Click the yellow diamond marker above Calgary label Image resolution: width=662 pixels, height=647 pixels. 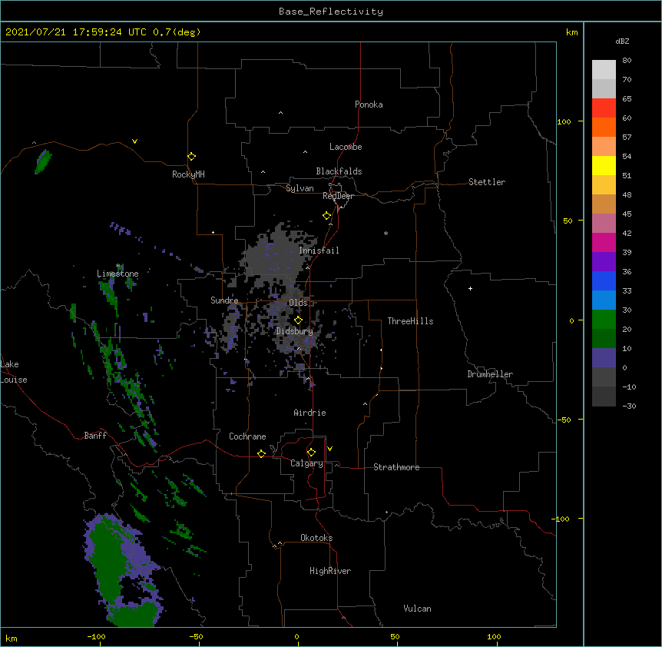pyautogui.click(x=311, y=453)
